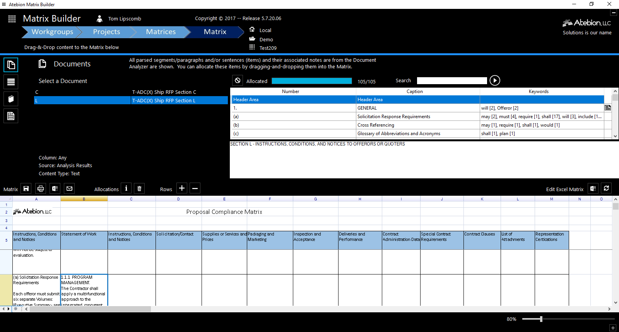619x332 pixels.
Task: Go to Matrices breadcrumb
Action: [161, 32]
